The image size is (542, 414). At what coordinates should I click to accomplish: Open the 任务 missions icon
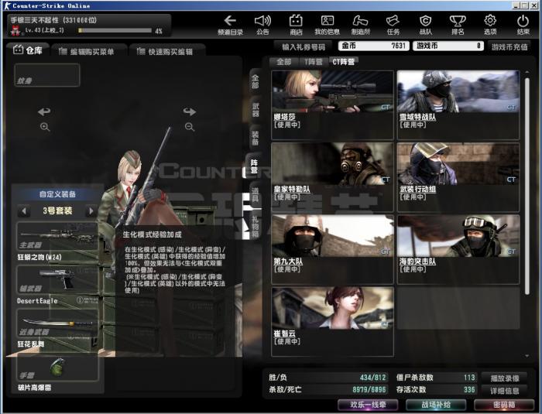tap(393, 25)
